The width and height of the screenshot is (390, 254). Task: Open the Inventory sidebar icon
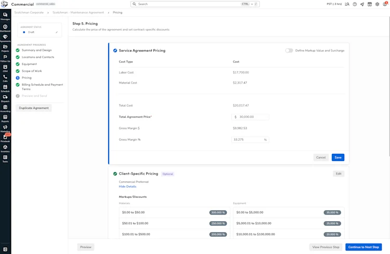[5, 149]
